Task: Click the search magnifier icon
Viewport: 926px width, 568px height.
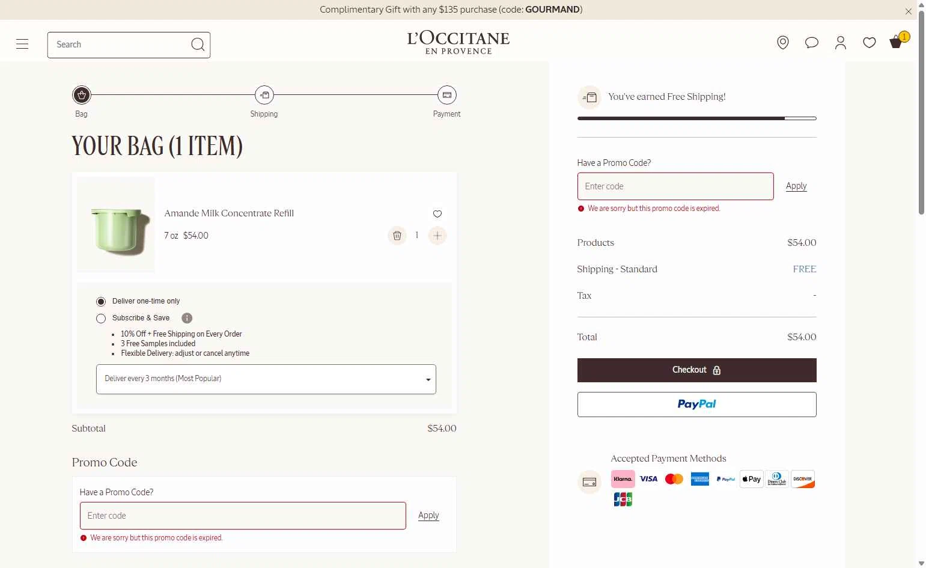Action: point(198,44)
